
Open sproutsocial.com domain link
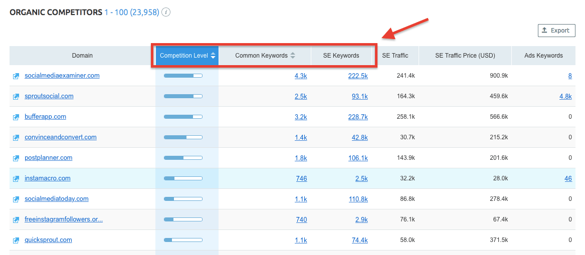click(x=49, y=96)
